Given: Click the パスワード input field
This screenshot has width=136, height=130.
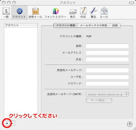Looking at the screenshot, I should (x=107, y=83).
